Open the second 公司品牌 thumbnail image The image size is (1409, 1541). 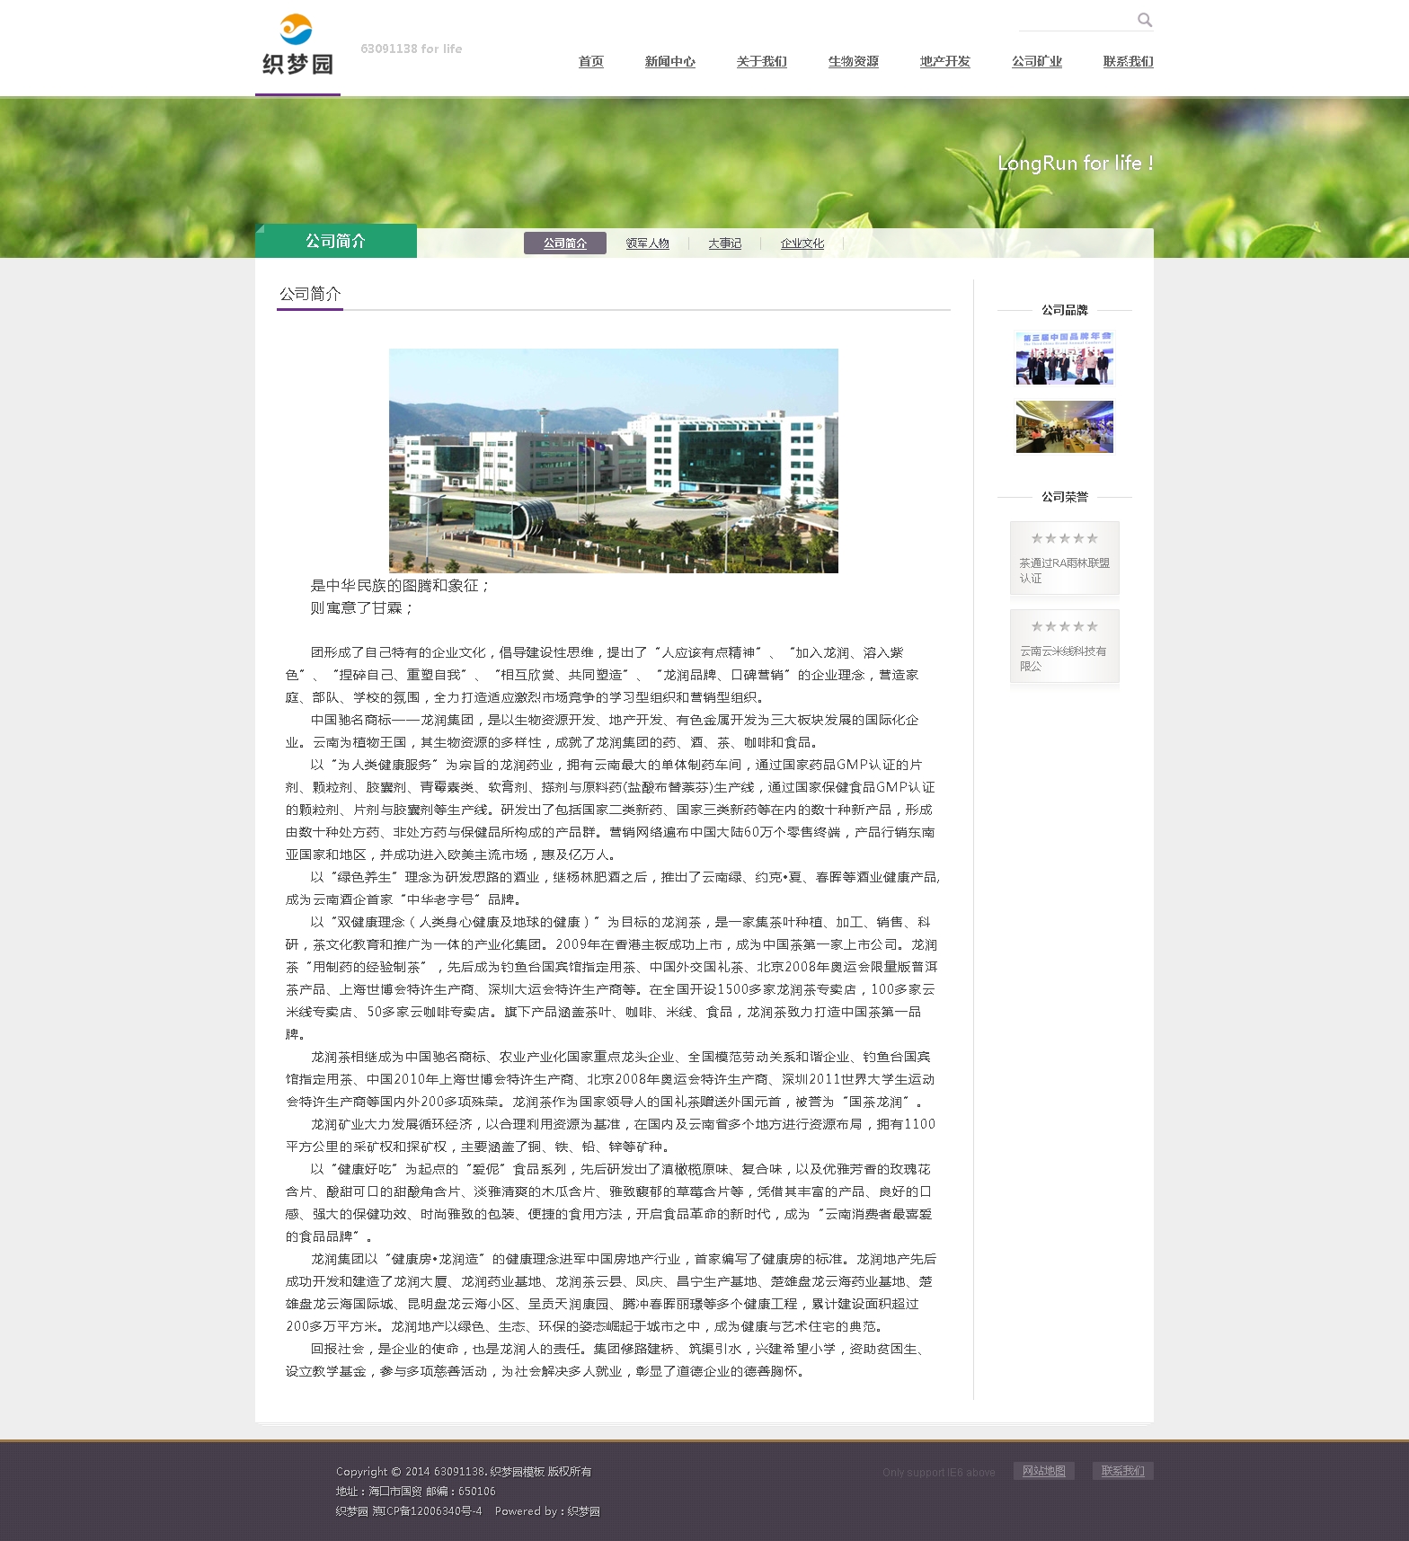(1064, 427)
